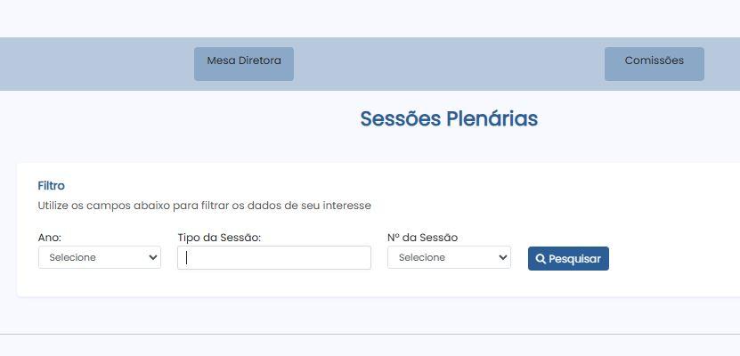The image size is (740, 356).
Task: Click the Sessões Plenárias page heading
Action: 449,119
